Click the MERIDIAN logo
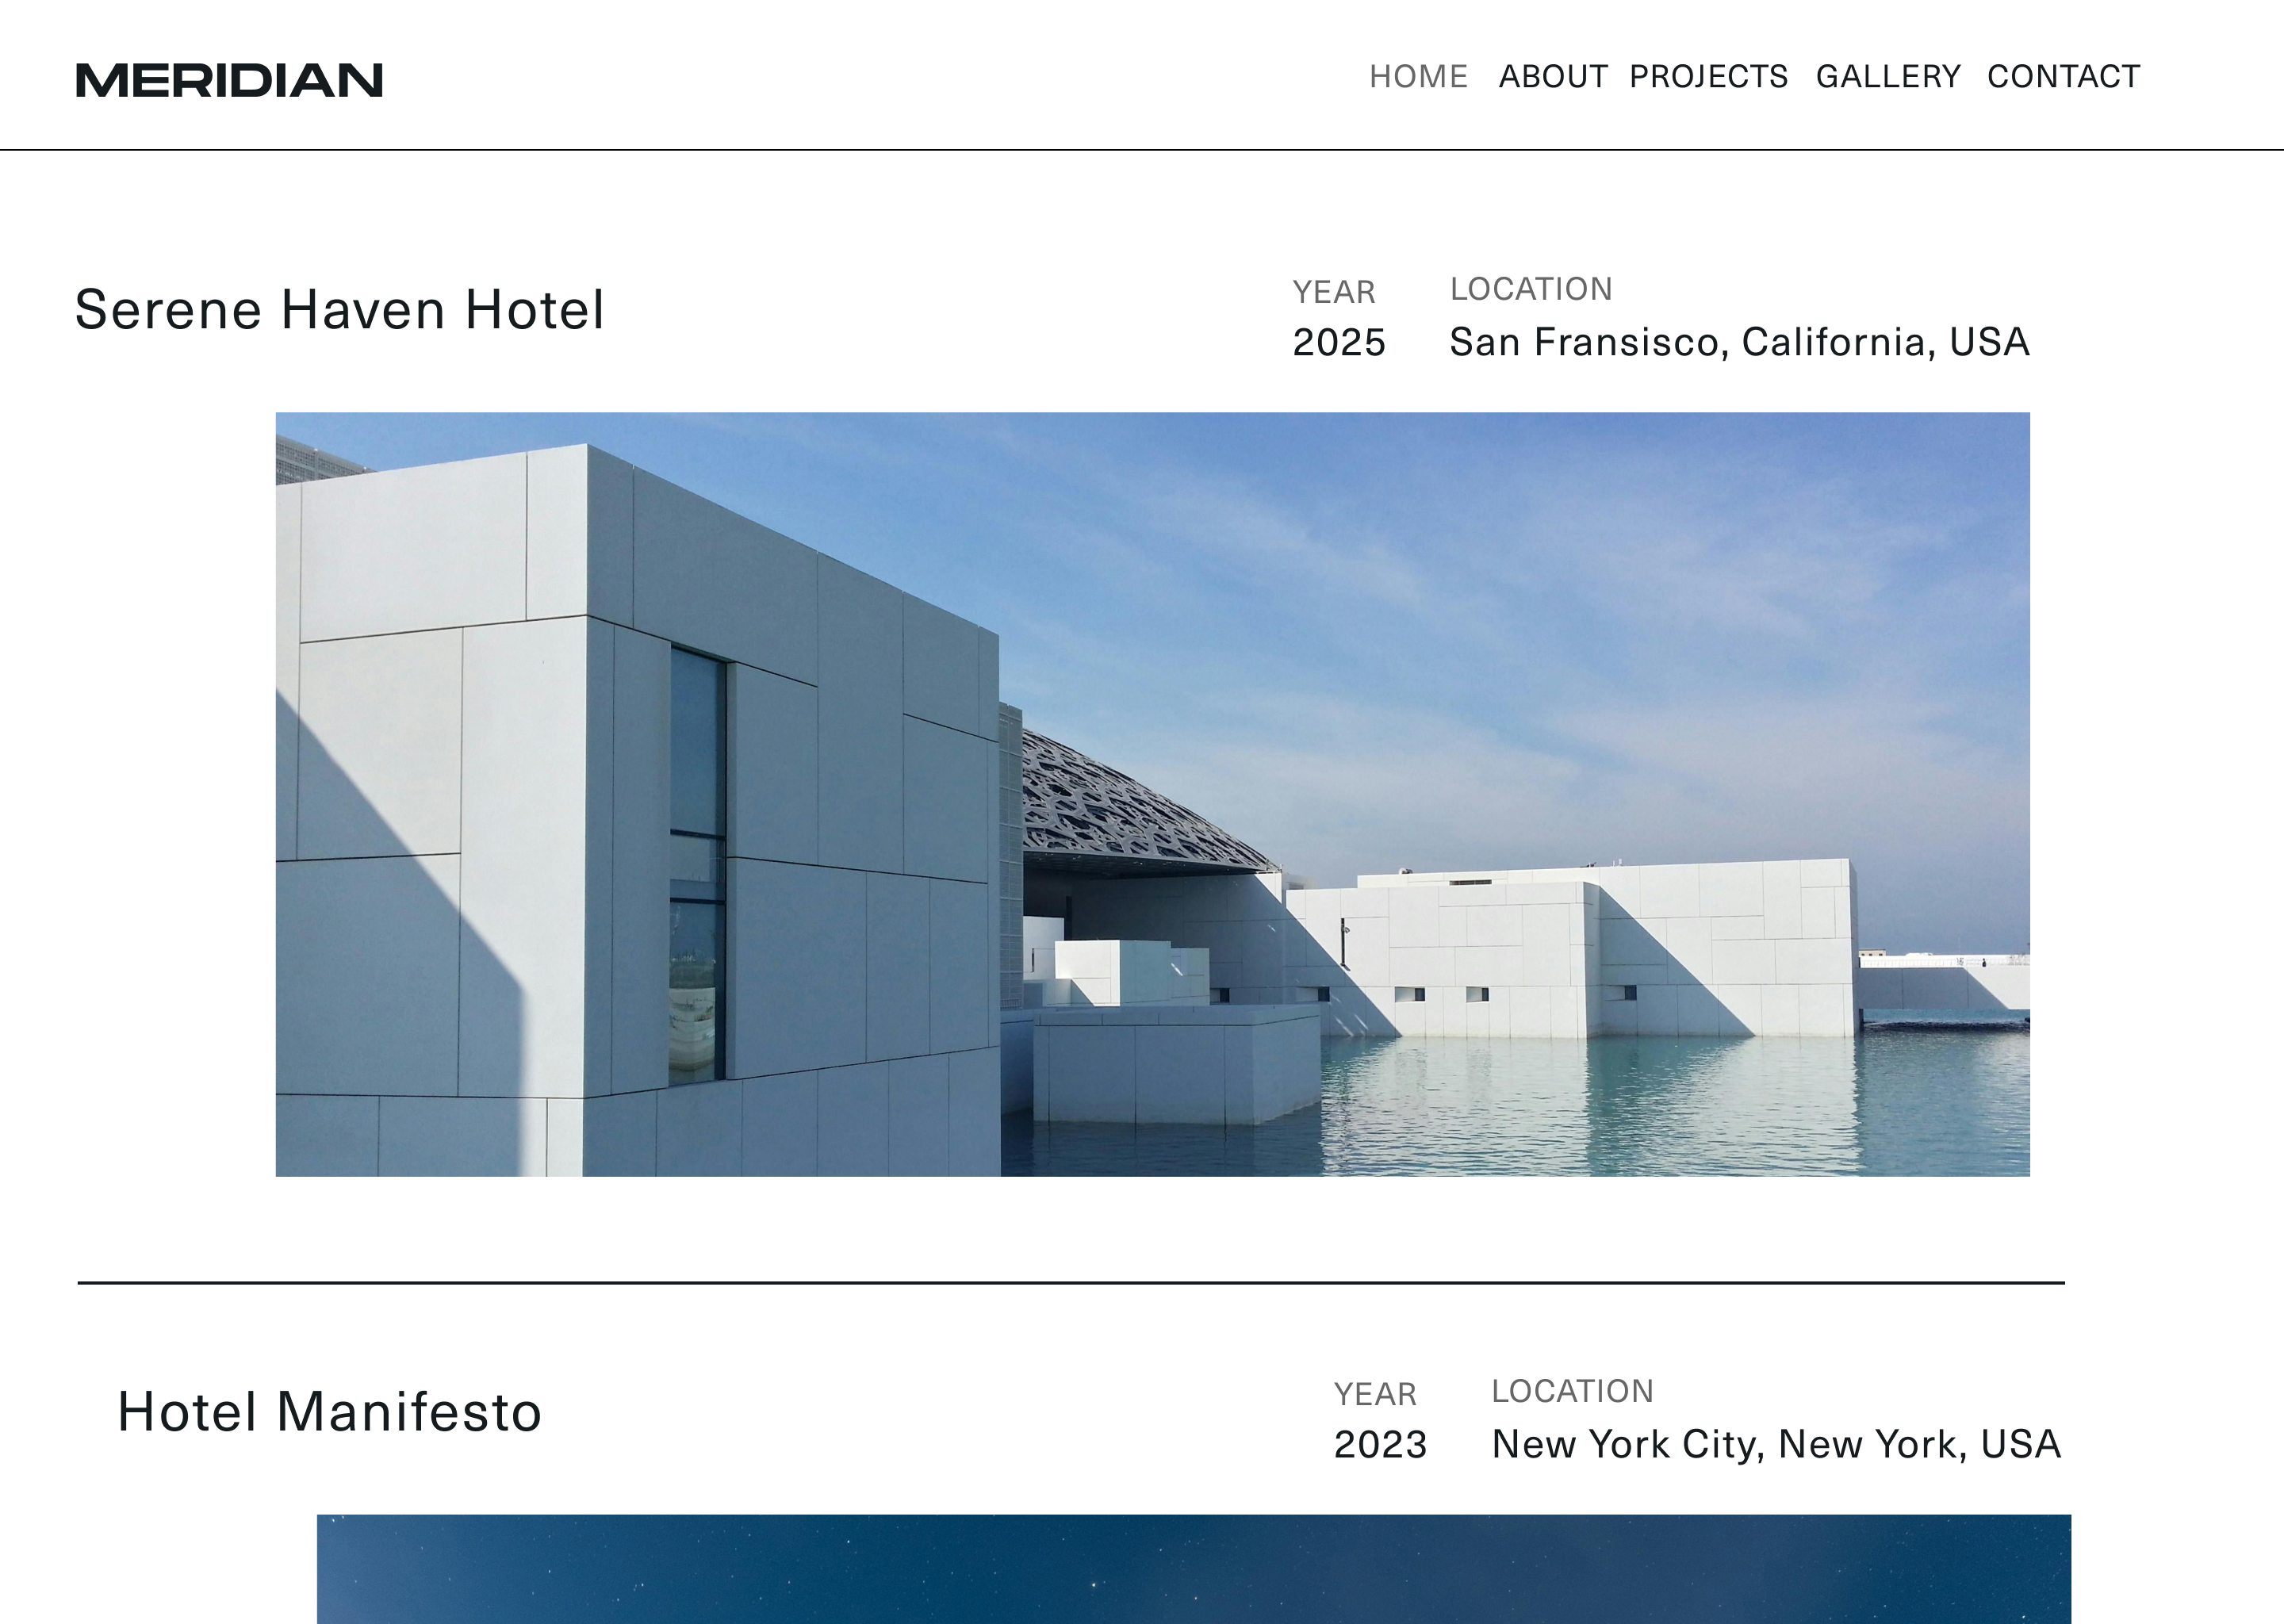This screenshot has width=2284, height=1624. (x=229, y=80)
